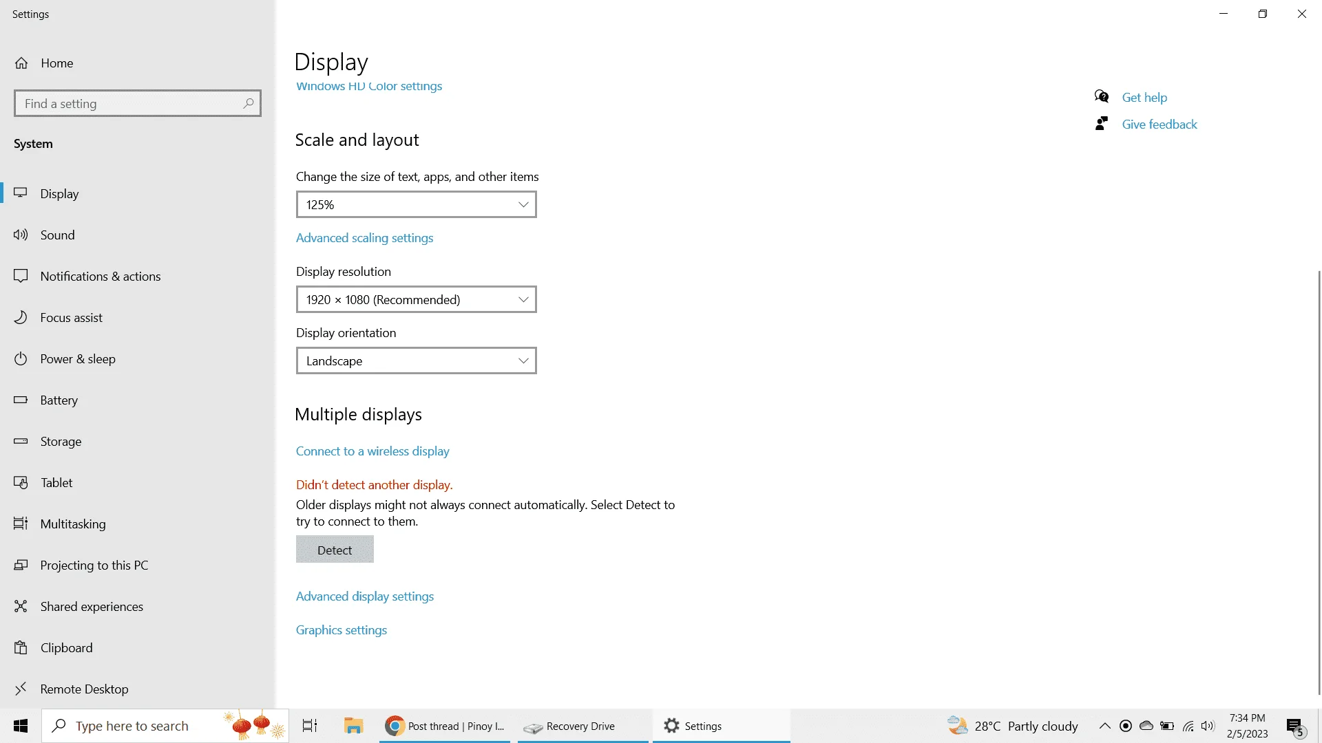Screen dimensions: 1322x743
Task: Click the Storage drive icon
Action: (x=21, y=441)
